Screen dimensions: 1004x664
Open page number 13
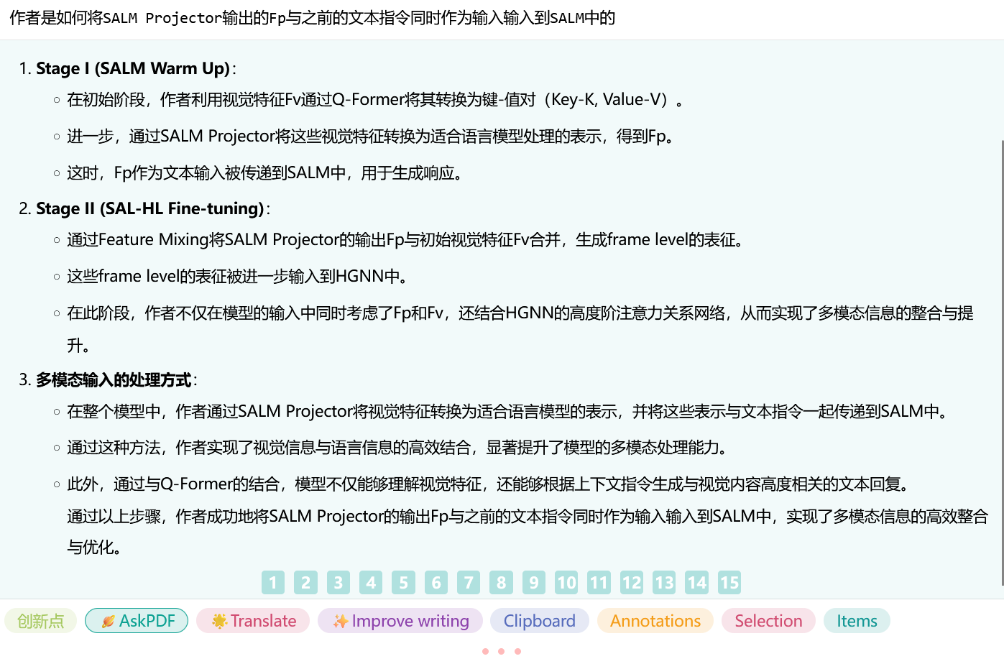[664, 582]
